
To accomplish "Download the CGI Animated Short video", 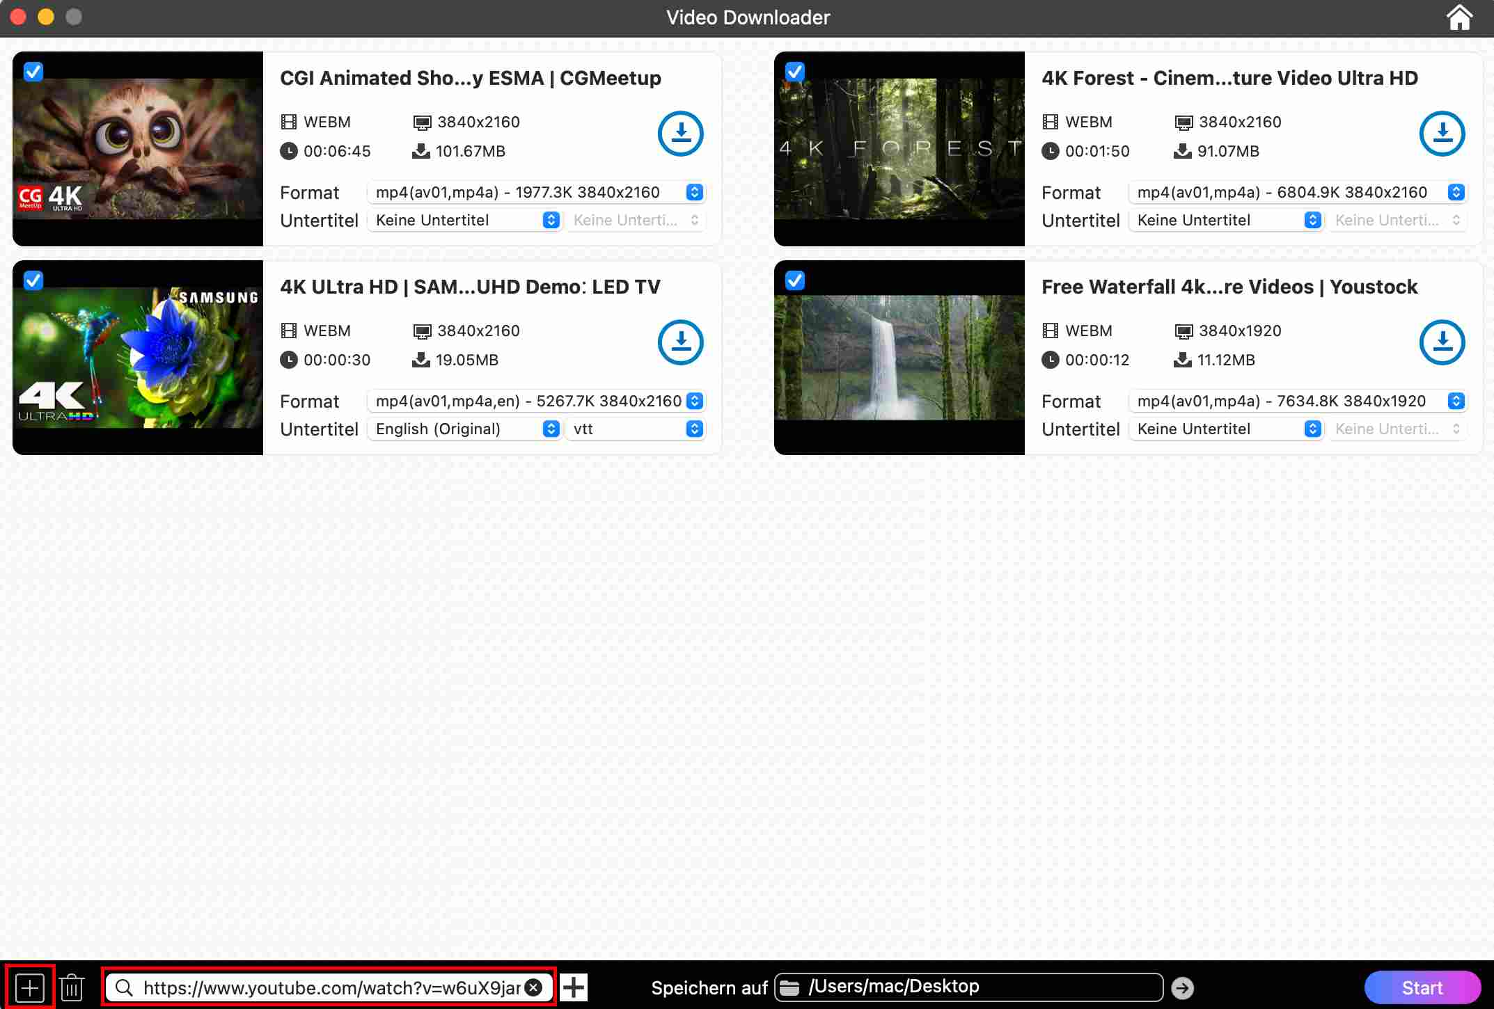I will (x=680, y=134).
